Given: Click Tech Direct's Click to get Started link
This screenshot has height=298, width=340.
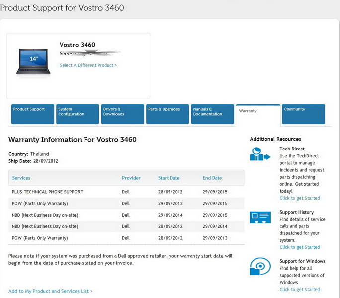Looking at the screenshot, I should [300, 198].
